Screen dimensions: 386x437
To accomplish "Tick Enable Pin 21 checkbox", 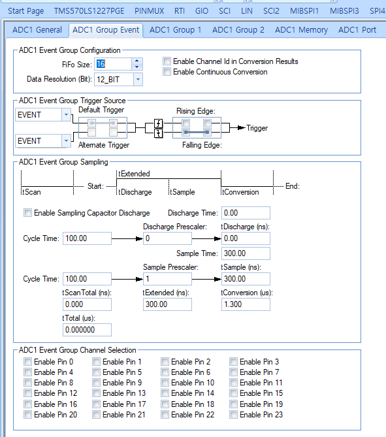I will tap(96, 415).
